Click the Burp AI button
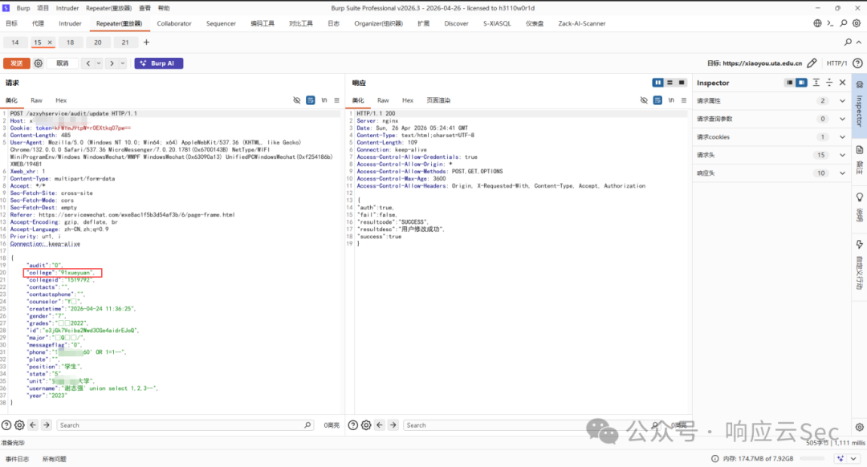 pos(159,63)
